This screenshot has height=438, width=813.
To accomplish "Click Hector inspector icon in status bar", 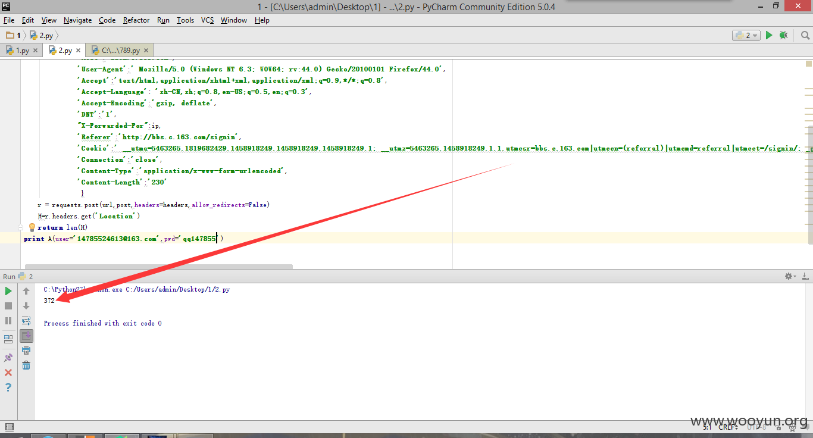I will pos(793,427).
